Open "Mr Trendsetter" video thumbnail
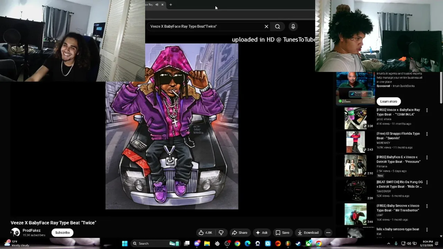The width and height of the screenshot is (443, 249). [x=355, y=214]
